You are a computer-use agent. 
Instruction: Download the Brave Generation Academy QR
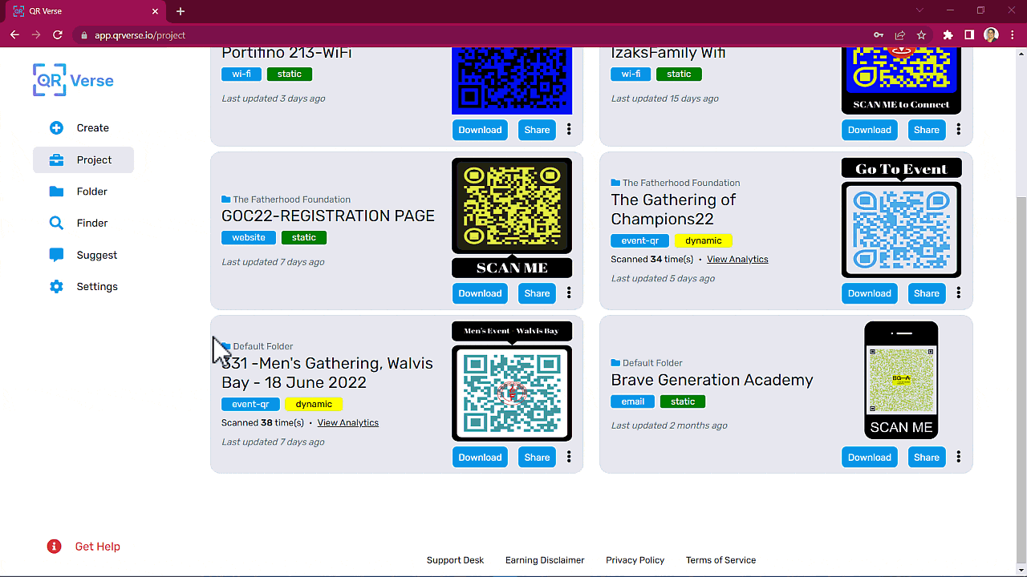coord(870,457)
